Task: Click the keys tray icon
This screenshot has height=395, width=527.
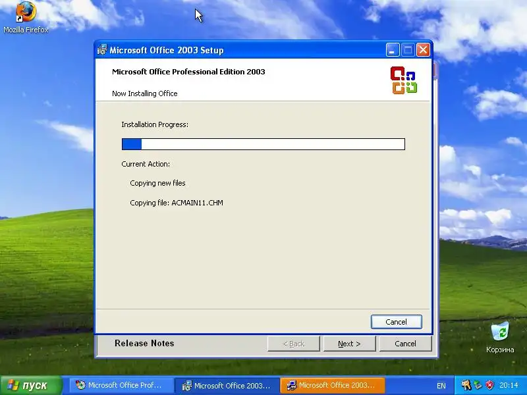Action: pyautogui.click(x=466, y=385)
